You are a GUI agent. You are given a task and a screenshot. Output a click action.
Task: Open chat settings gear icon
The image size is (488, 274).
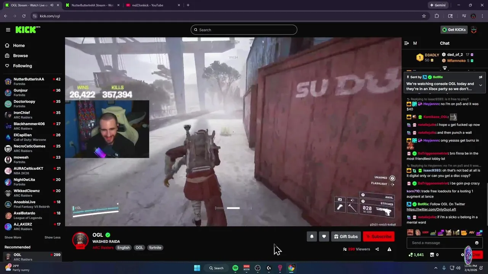[x=462, y=255]
